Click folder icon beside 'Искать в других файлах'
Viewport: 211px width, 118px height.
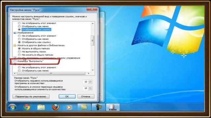tap(15, 45)
